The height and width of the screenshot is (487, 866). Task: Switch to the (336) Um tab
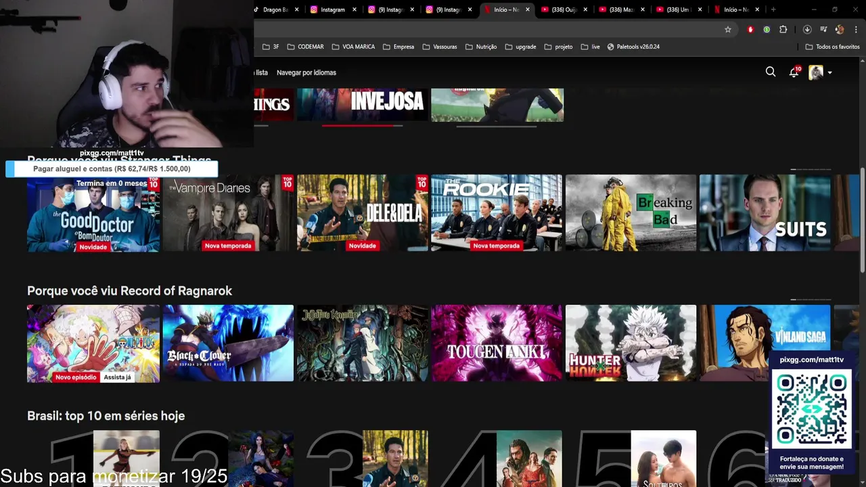coord(679,9)
